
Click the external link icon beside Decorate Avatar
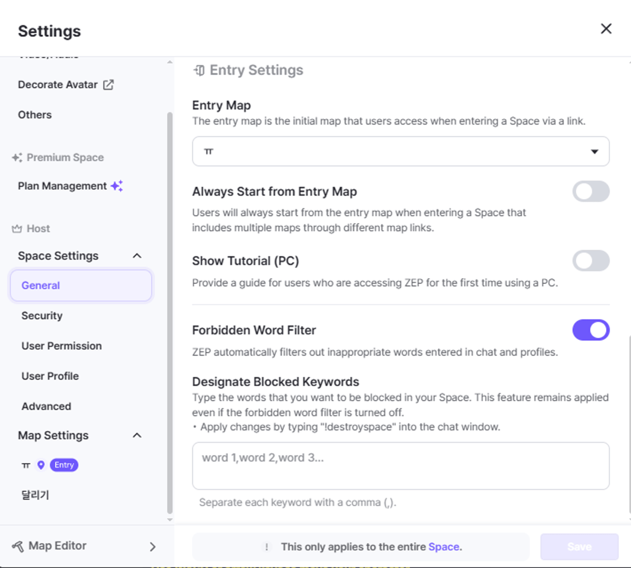pyautogui.click(x=108, y=85)
